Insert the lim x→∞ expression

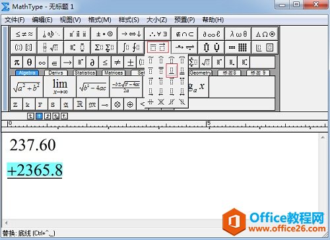60,87
